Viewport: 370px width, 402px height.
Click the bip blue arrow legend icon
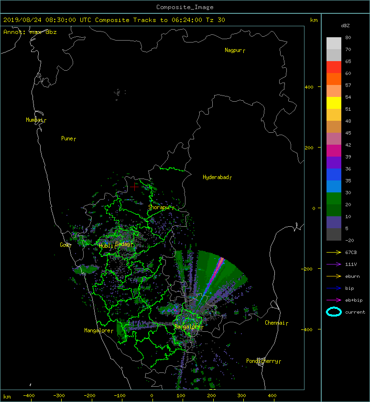[x=334, y=288]
